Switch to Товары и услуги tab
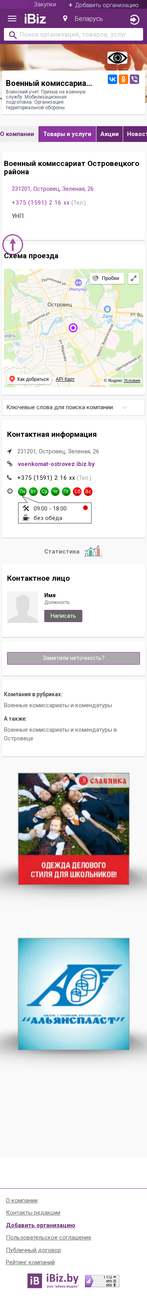Screen dimensions: 147x1299 [x=67, y=134]
